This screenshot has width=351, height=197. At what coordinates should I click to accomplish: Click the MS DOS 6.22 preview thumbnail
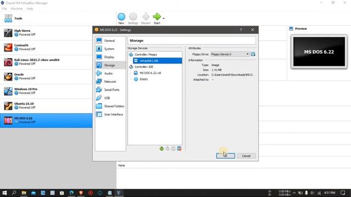tap(319, 52)
